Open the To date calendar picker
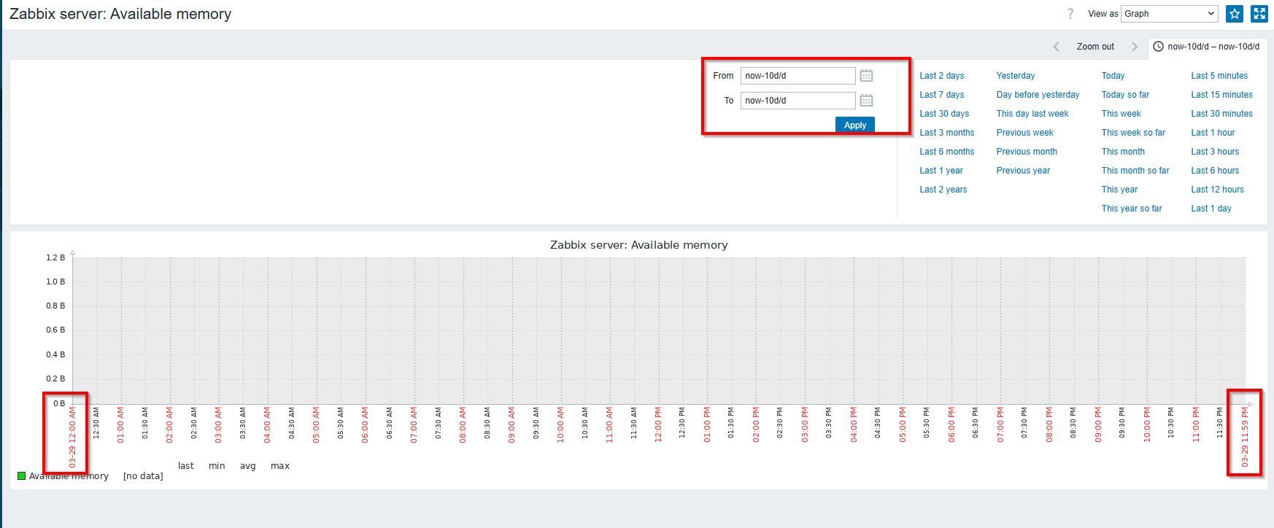 tap(866, 101)
